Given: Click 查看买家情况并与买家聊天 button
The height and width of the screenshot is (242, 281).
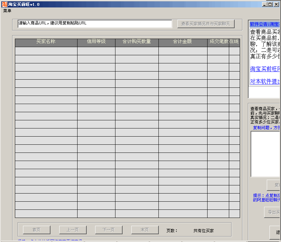Looking at the screenshot, I should [x=206, y=24].
